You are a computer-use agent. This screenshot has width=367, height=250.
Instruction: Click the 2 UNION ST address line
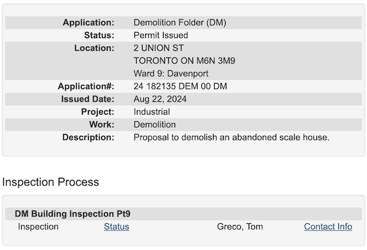159,48
